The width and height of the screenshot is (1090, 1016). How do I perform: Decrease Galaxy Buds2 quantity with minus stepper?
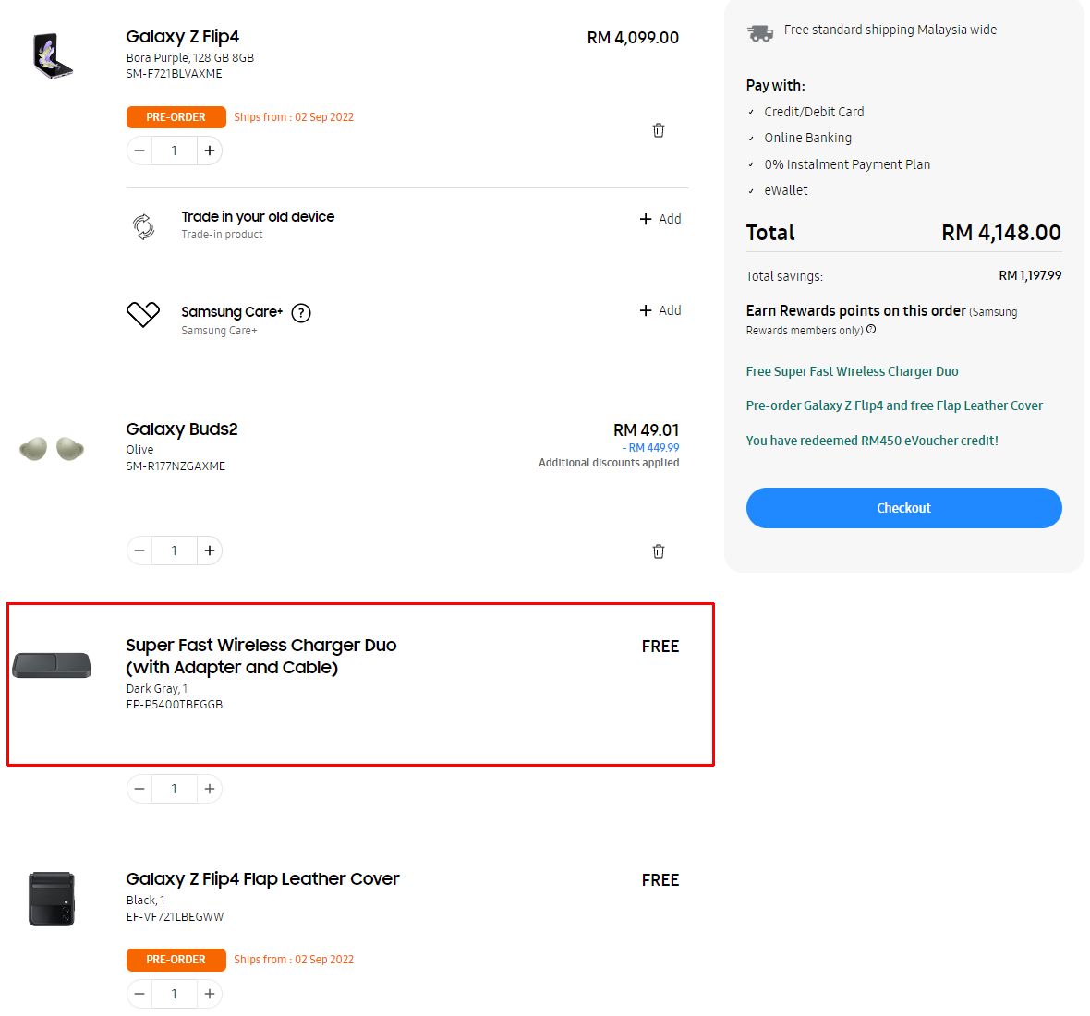pos(139,550)
